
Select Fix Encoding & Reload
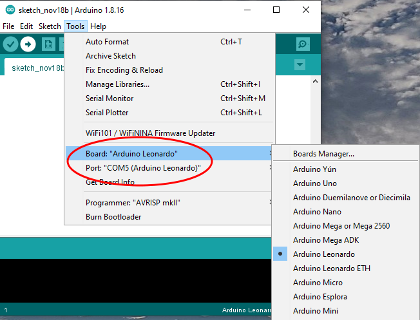[x=169, y=70]
